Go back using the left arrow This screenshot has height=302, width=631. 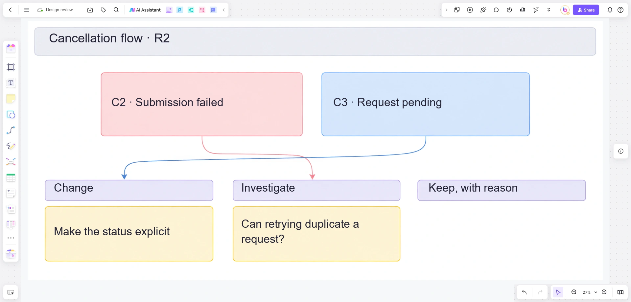coord(11,10)
